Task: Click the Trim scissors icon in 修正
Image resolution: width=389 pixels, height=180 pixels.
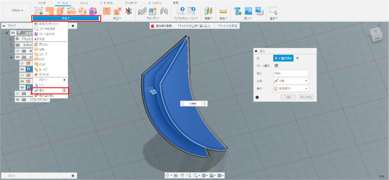Action: coord(128,11)
